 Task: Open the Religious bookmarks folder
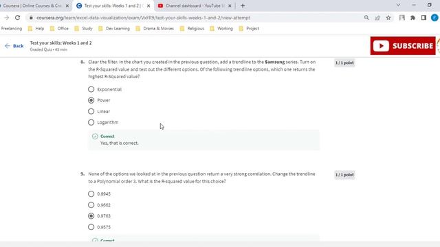[192, 29]
